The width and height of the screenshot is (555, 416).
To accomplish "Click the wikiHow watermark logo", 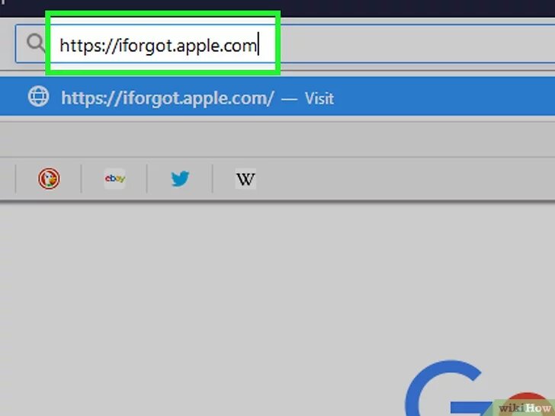I will click(x=525, y=408).
